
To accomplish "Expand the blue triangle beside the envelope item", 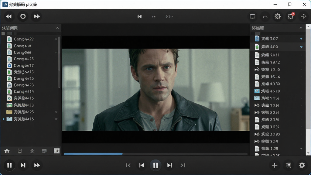I will click(x=4, y=119).
